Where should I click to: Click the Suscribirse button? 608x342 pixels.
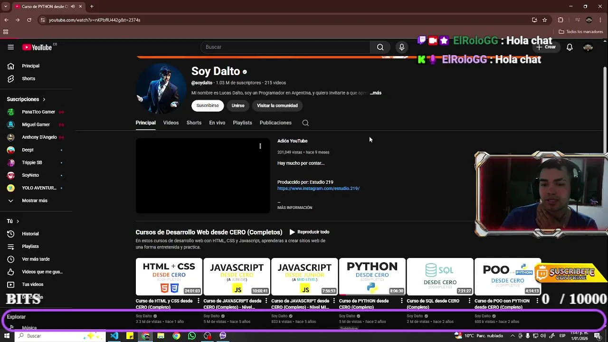tap(208, 105)
